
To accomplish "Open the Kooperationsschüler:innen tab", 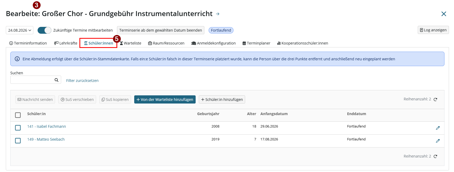I will click(303, 43).
